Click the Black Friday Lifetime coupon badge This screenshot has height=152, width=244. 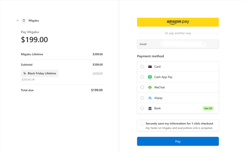pos(40,74)
